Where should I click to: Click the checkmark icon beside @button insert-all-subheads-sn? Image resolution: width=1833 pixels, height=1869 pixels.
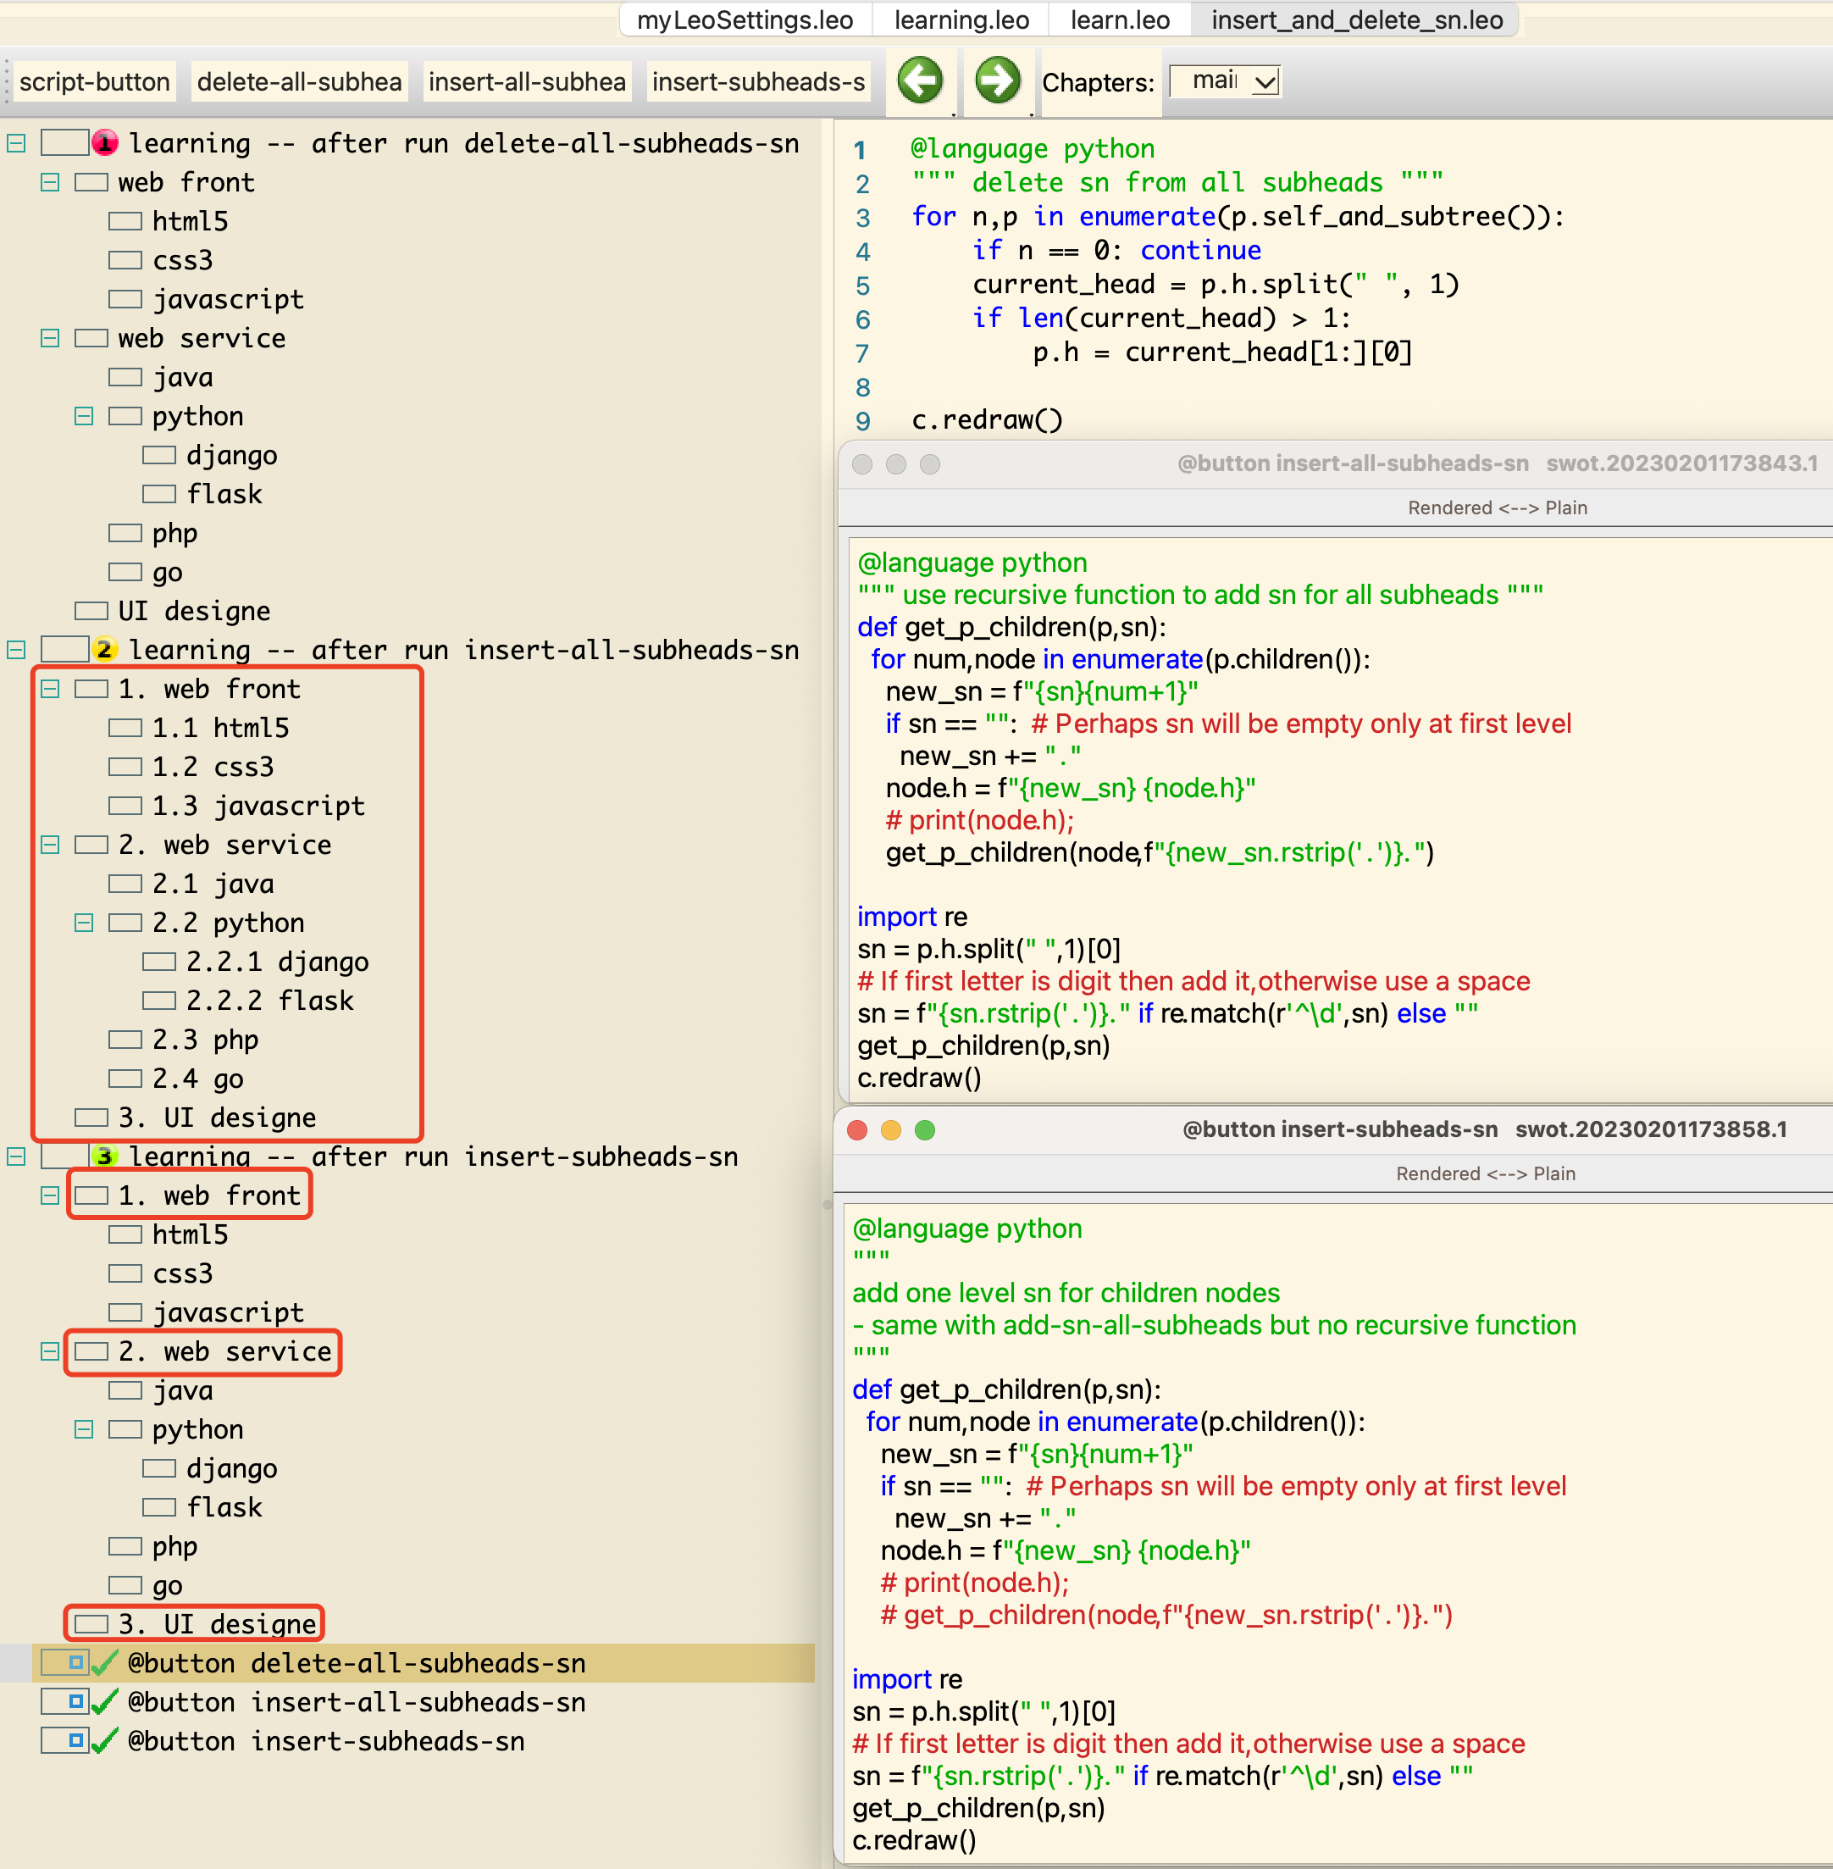[x=103, y=1700]
